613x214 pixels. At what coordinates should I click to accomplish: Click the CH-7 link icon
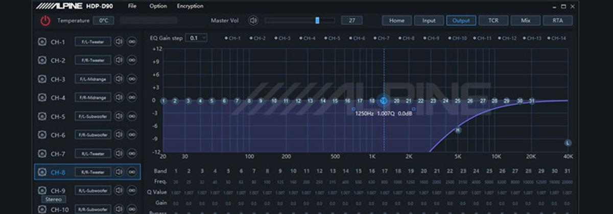pos(132,154)
